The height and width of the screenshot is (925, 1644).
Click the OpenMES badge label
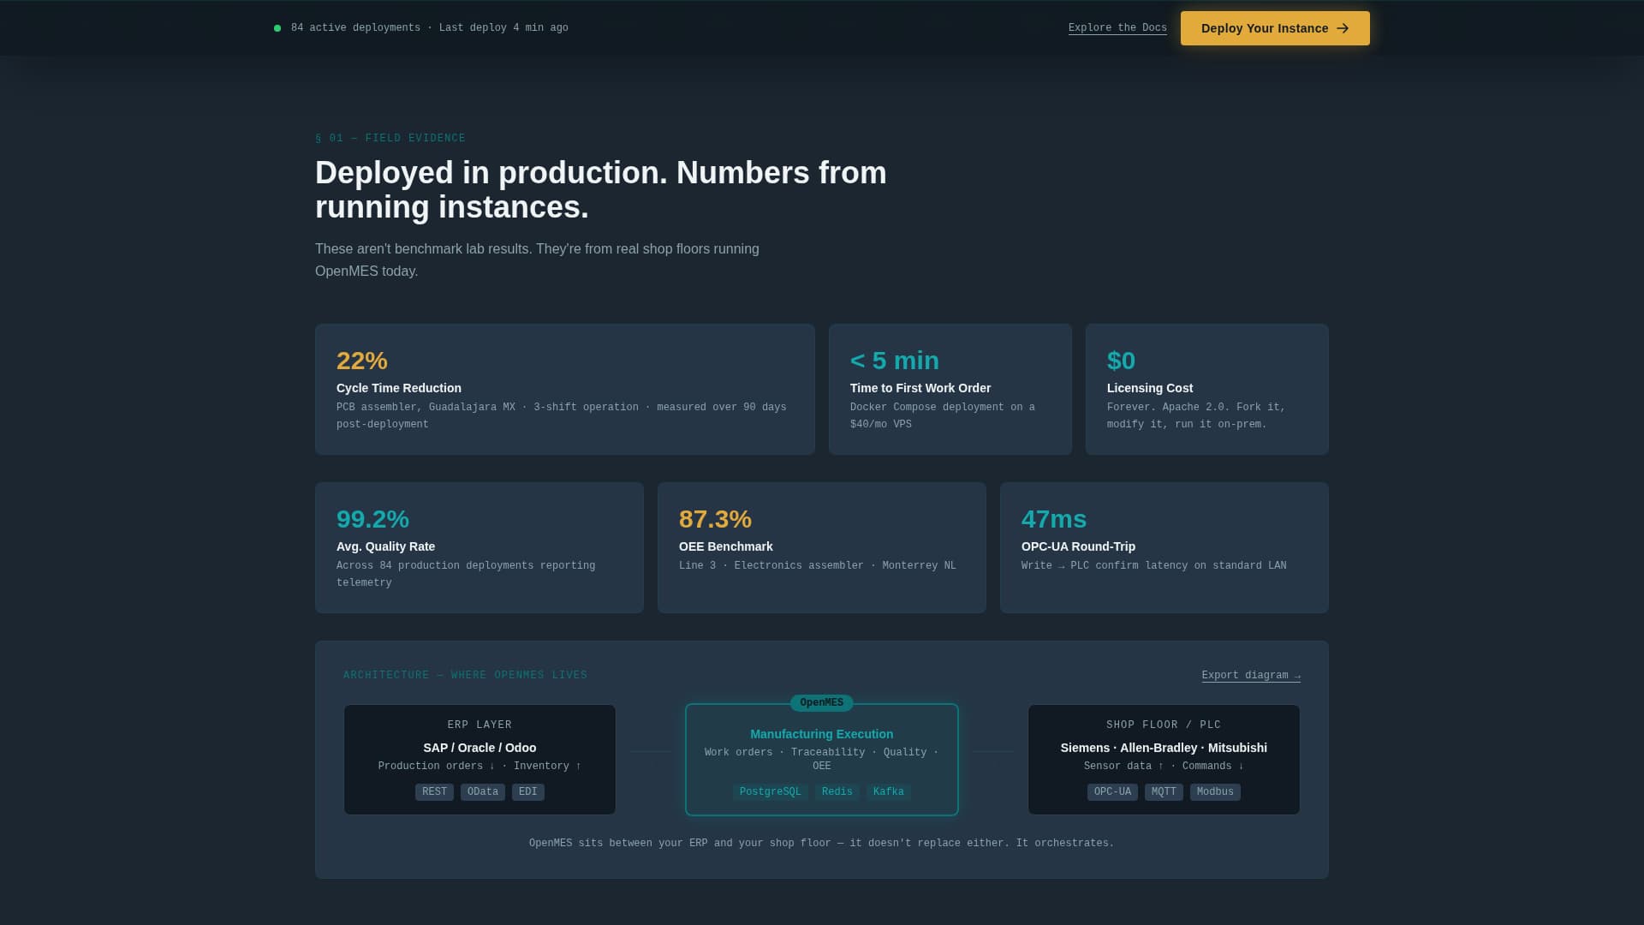click(x=822, y=703)
